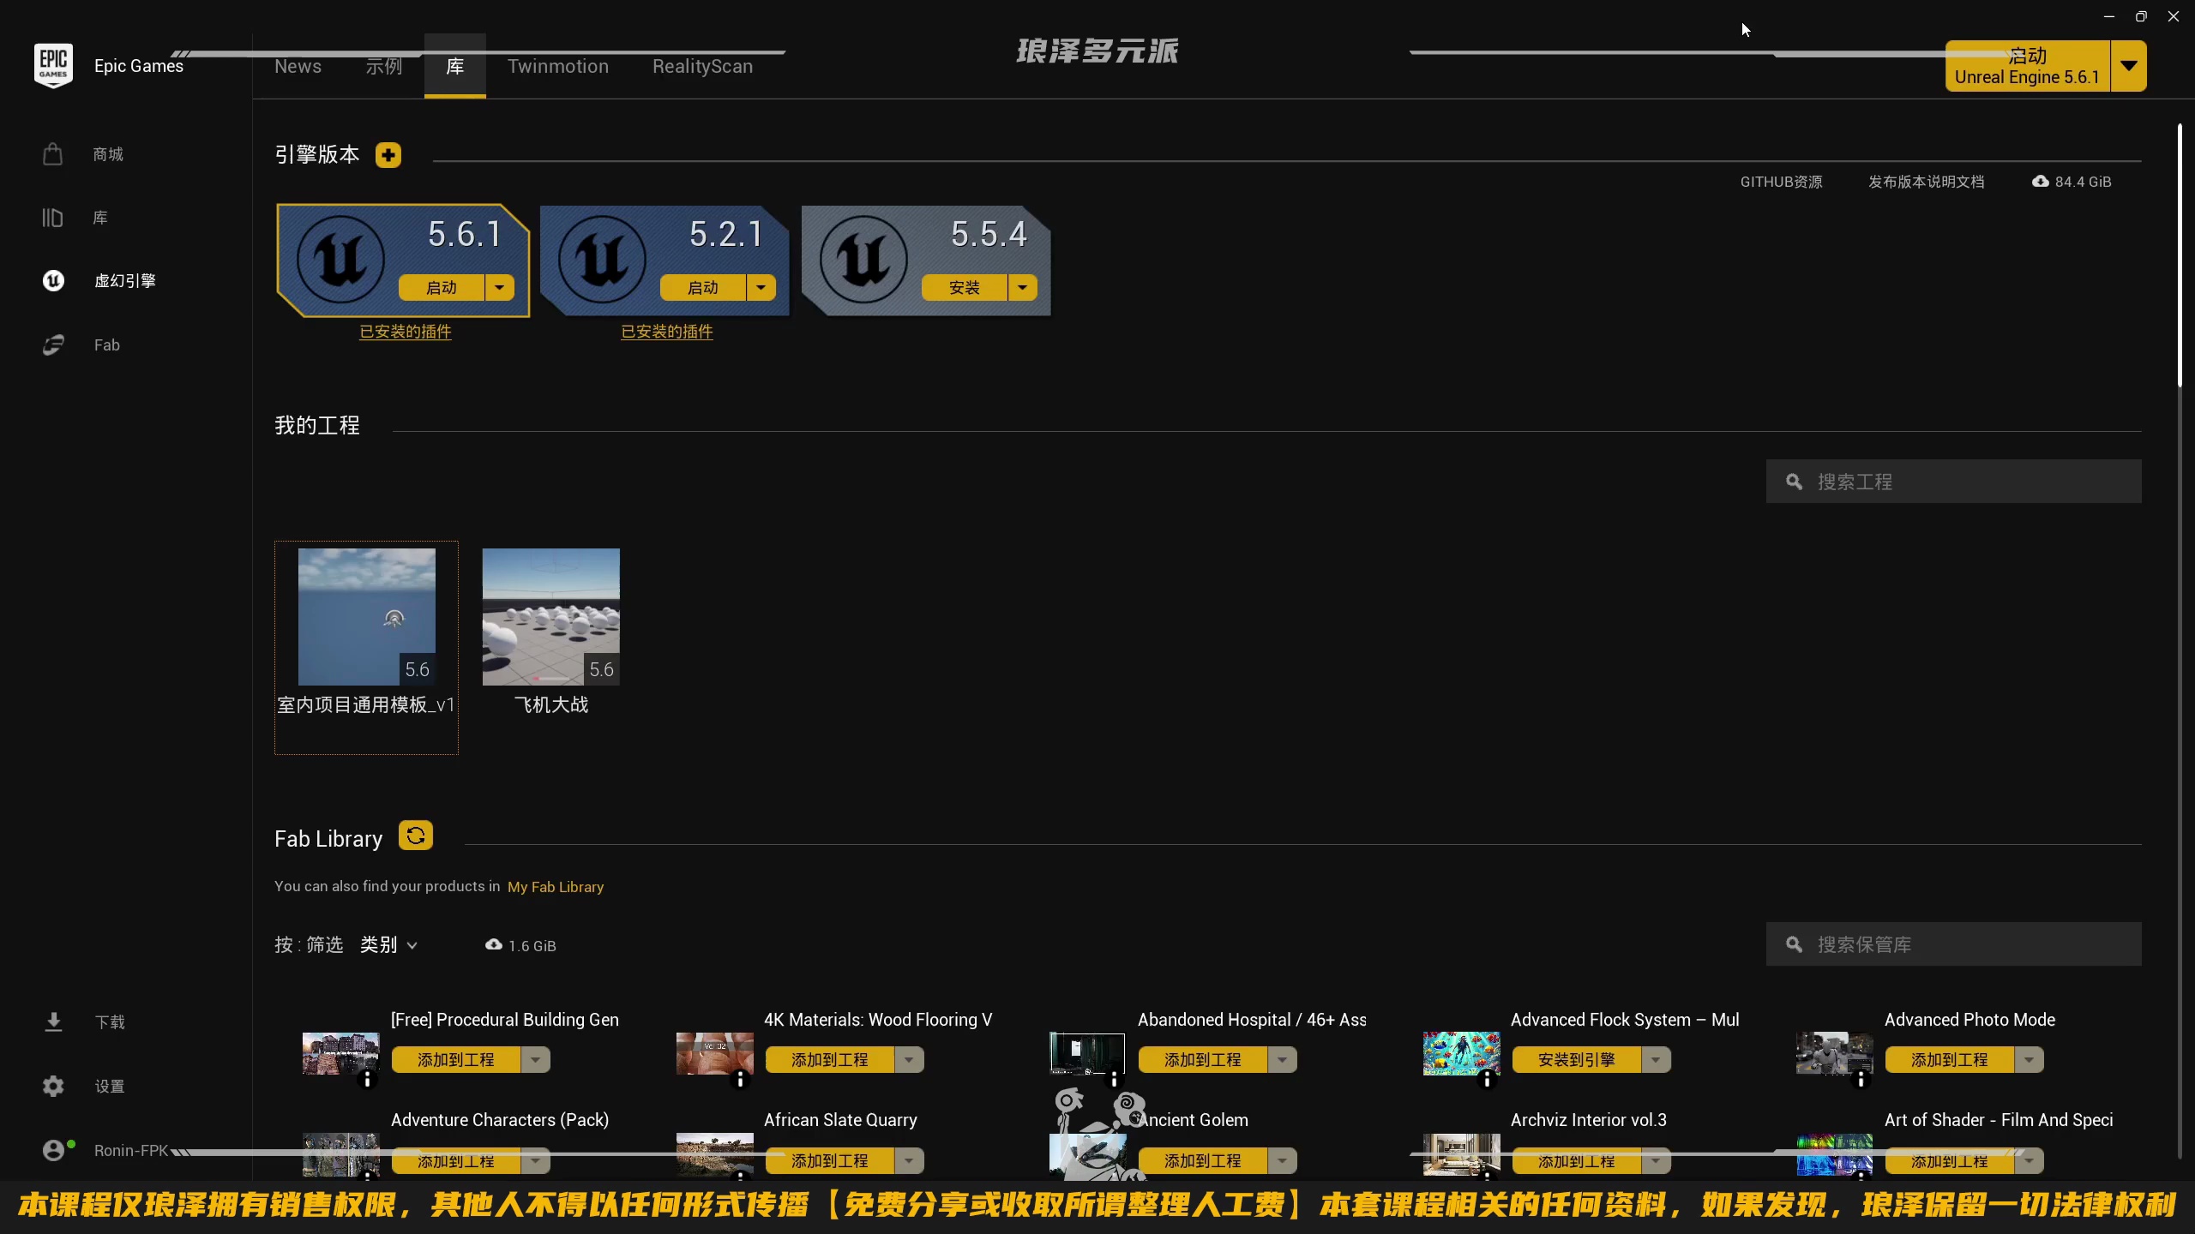Click the 84.4 GiB cloud storage icon

point(2041,181)
